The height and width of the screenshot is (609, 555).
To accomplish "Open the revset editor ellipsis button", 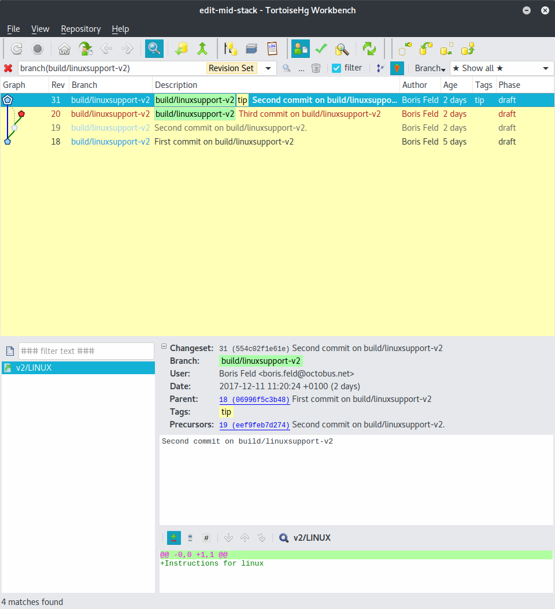I will 301,68.
